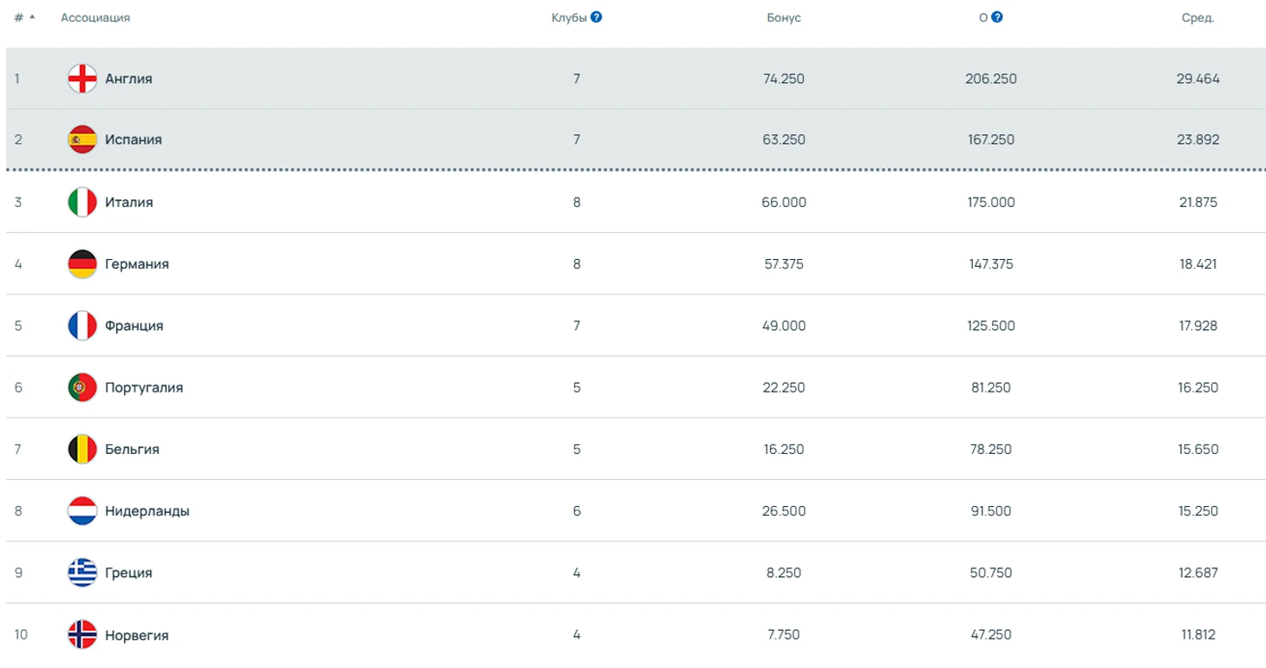1266x668 pixels.
Task: Click the Italy flag icon
Action: [82, 202]
